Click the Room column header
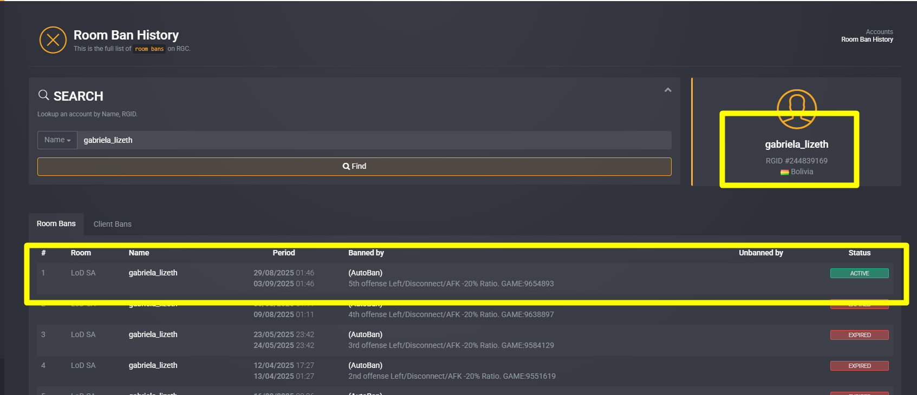Viewport: 917px width, 395px height. [x=81, y=253]
